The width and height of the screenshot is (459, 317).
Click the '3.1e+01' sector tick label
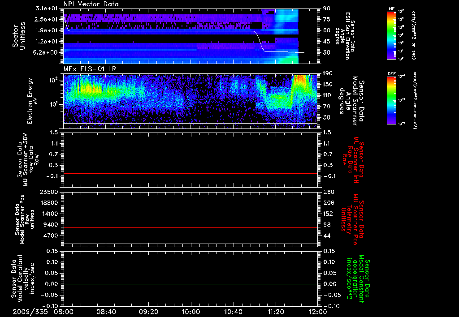point(47,9)
